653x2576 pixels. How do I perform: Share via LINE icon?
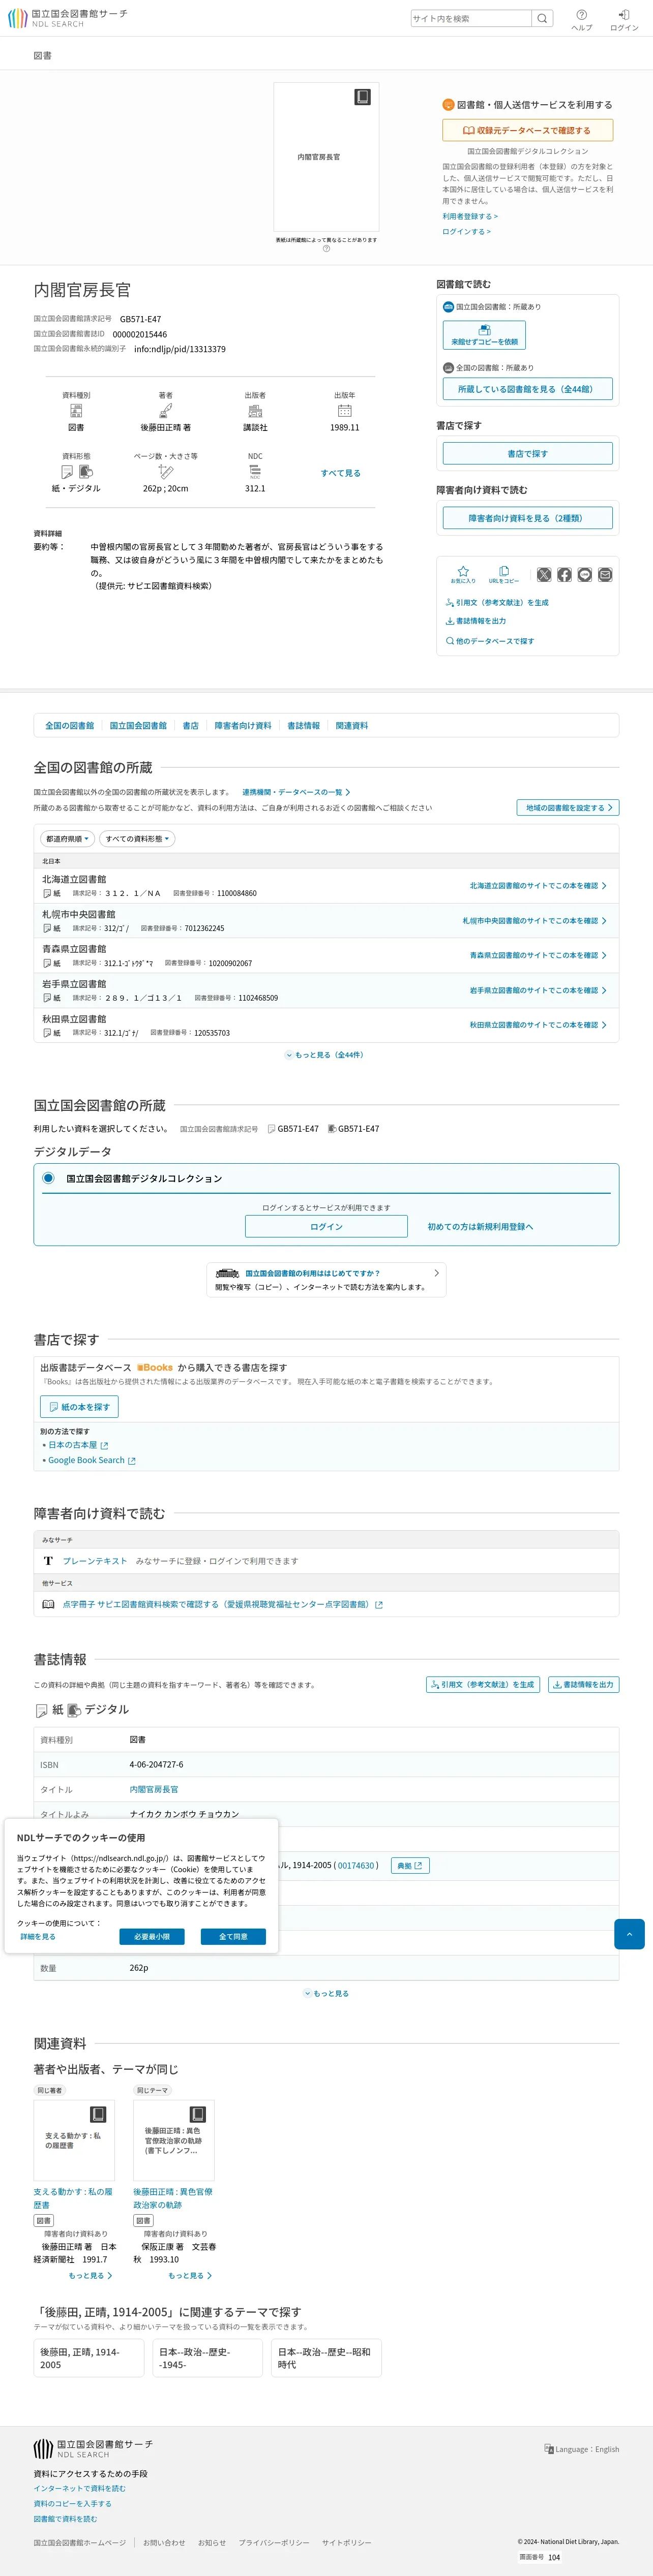[x=585, y=575]
